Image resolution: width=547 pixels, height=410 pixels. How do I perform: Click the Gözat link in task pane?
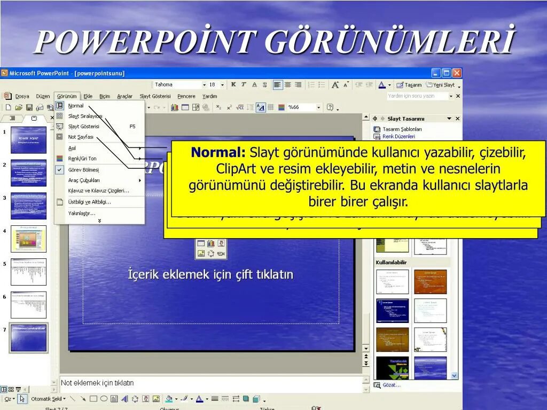[392, 385]
